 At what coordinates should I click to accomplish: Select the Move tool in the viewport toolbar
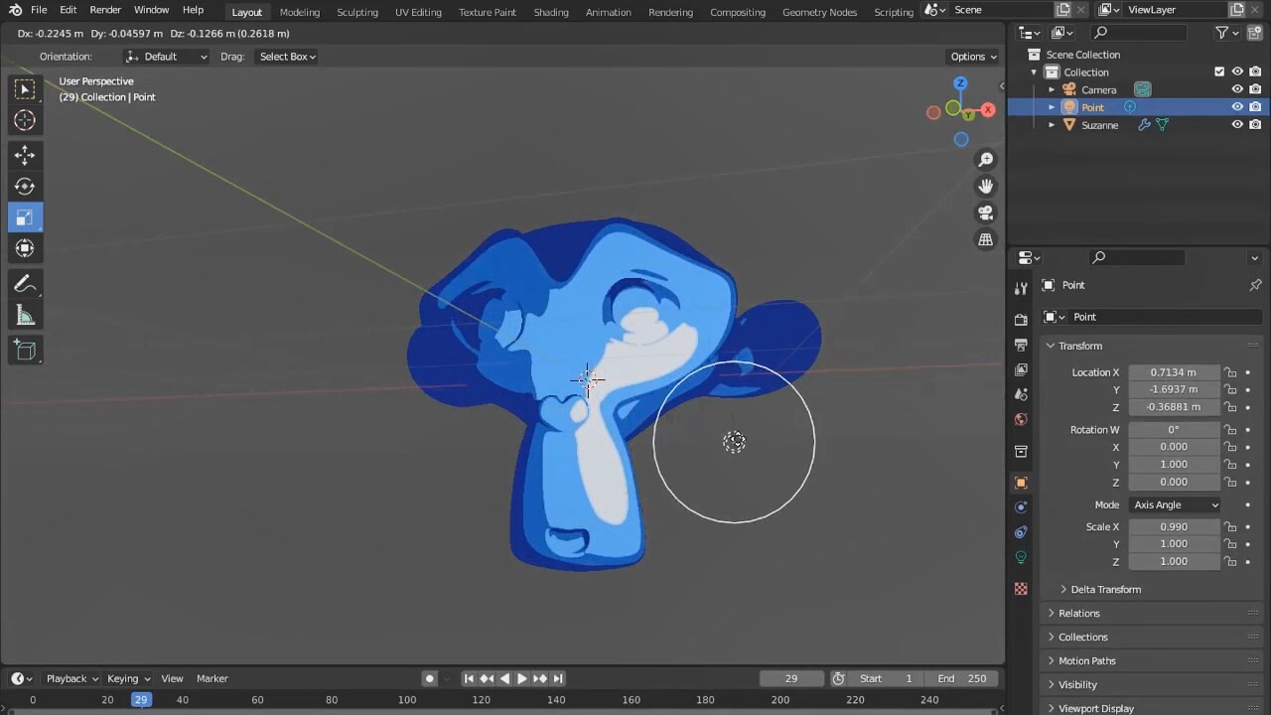click(x=25, y=154)
